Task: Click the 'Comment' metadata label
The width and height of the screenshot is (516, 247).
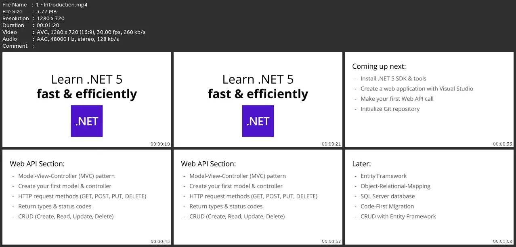Action: pos(15,46)
